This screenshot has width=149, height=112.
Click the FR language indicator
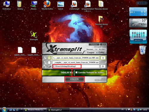[x=122, y=110]
